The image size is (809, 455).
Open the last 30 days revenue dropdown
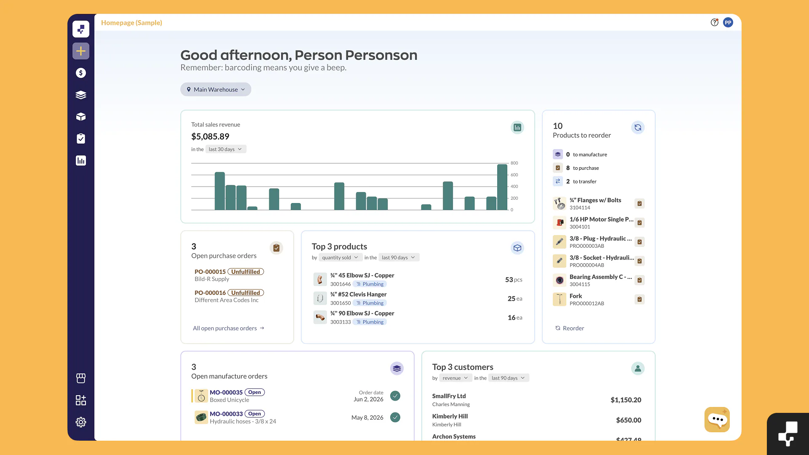(226, 149)
